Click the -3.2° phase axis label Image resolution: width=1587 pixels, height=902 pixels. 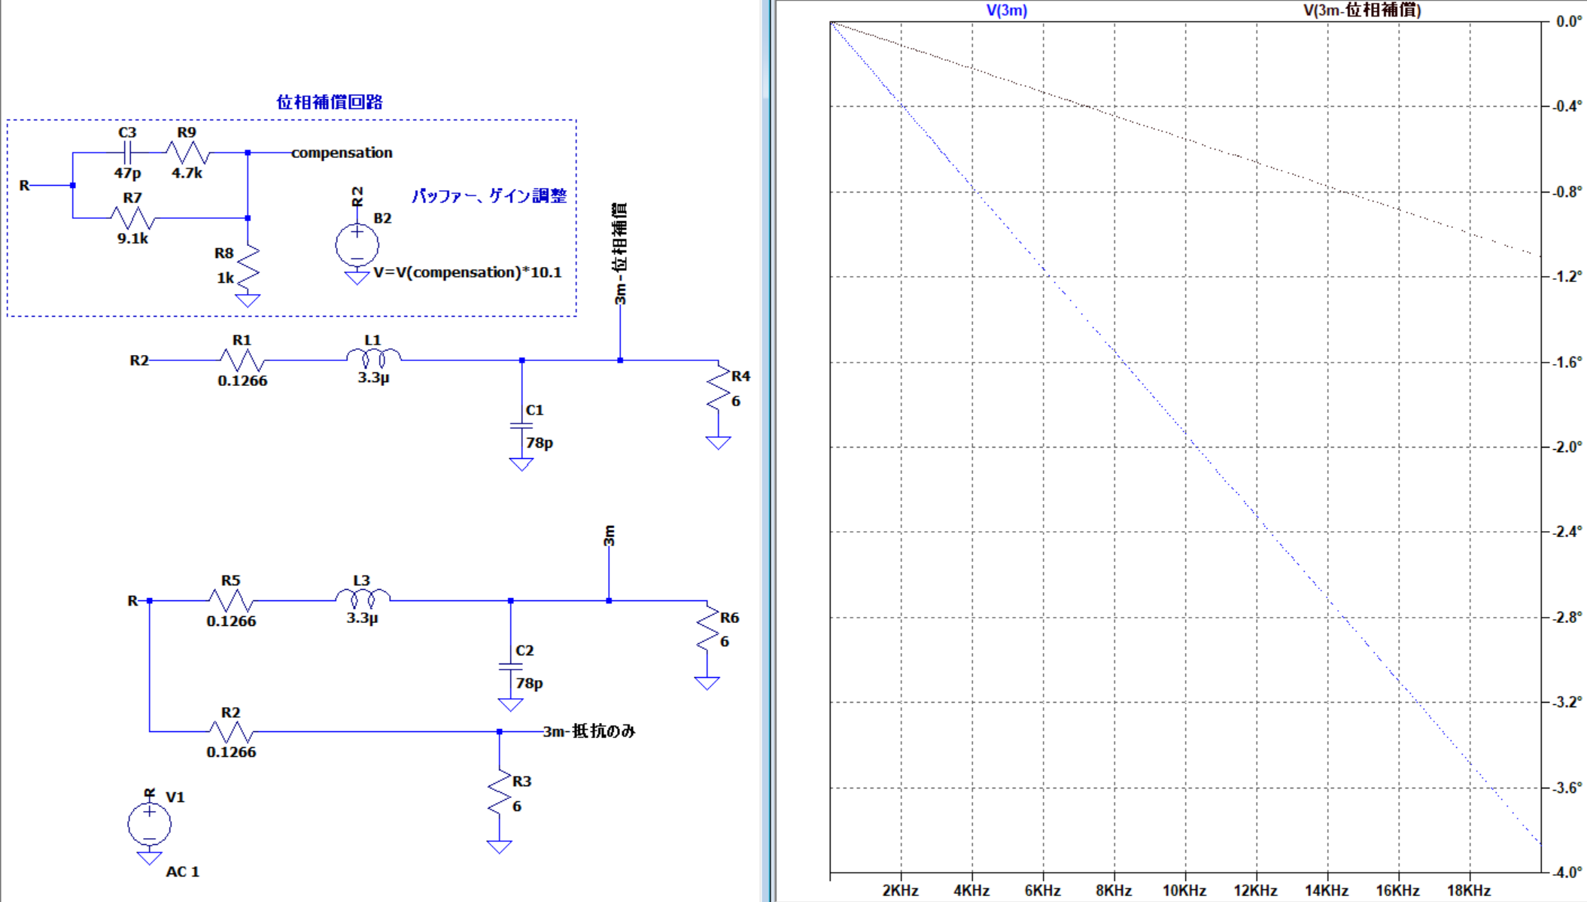tap(1567, 703)
